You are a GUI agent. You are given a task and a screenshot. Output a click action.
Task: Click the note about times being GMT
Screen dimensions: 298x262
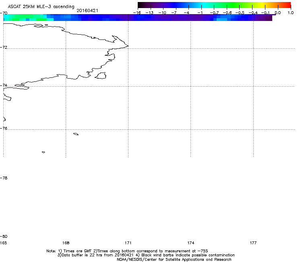point(127,251)
